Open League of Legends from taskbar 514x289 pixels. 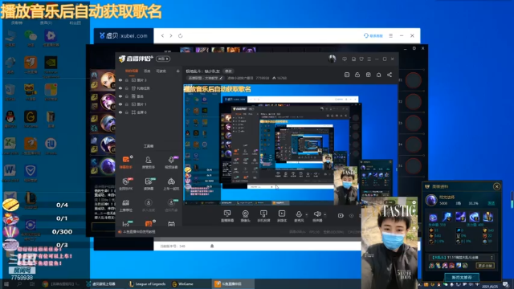tap(147, 284)
